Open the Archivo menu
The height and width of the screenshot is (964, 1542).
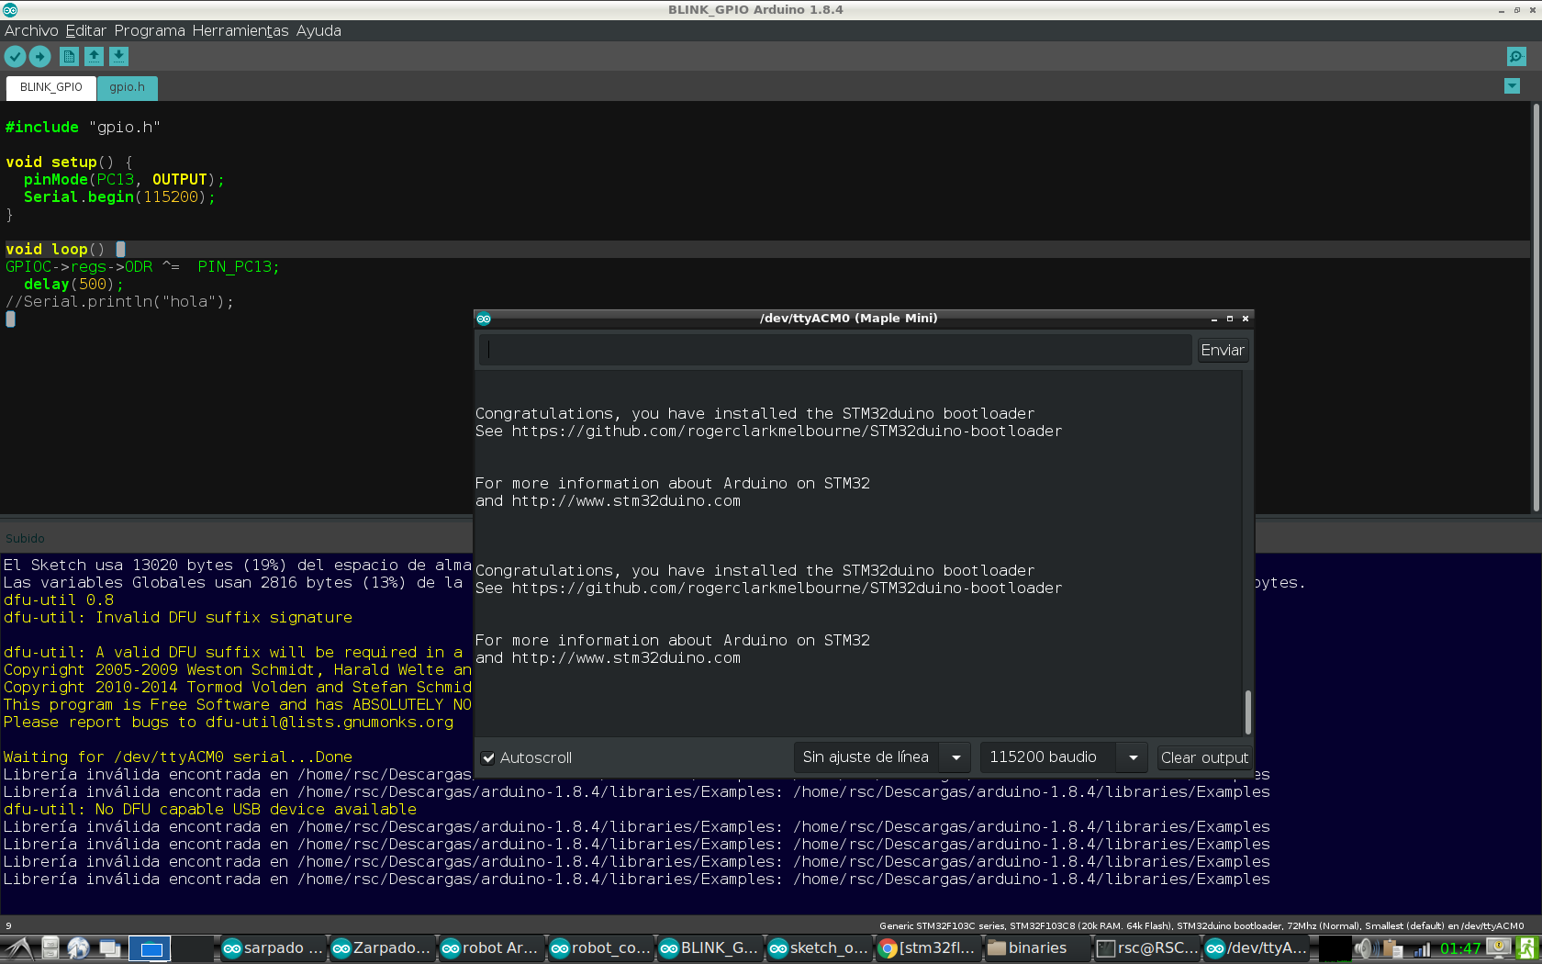31,30
